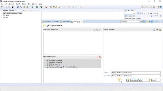Click the Outline sort icon
163x91 pixels.
tap(152, 16)
